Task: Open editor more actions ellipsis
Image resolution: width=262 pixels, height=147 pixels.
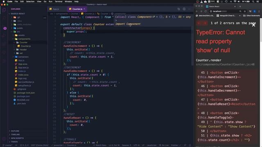Action: 189,9
